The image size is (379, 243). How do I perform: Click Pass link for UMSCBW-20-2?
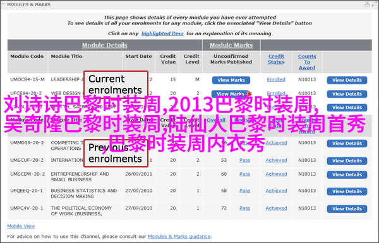click(x=245, y=174)
